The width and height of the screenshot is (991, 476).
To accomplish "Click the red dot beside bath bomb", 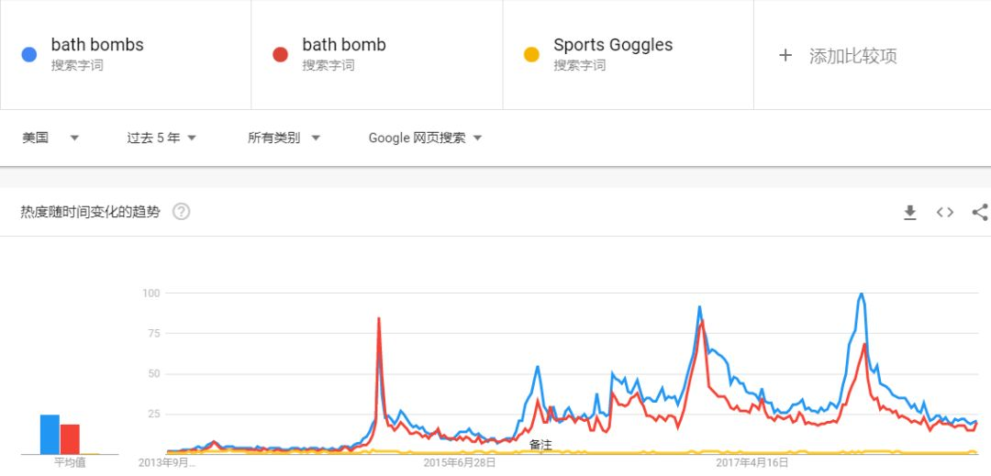I will tap(280, 55).
